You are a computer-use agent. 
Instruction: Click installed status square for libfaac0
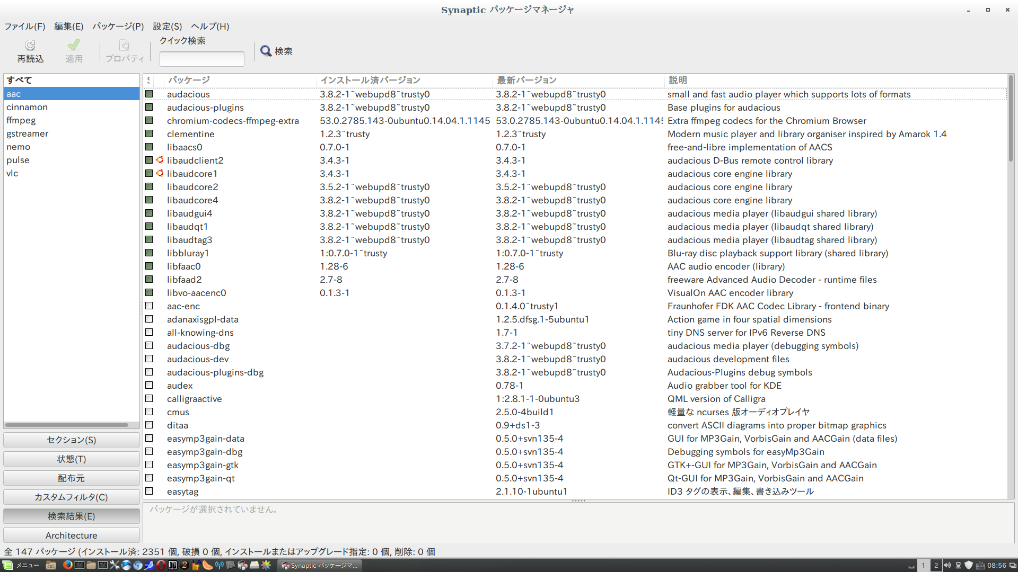[149, 266]
